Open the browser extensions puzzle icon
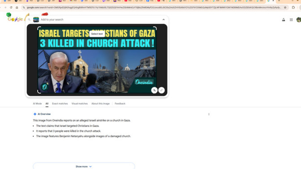Viewport: 301px width, 169px height. coord(293,8)
